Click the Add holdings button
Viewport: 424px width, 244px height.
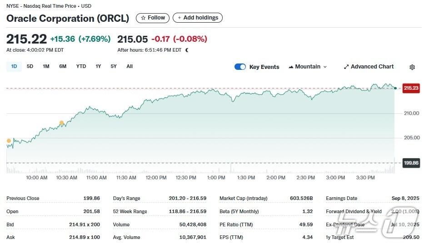click(198, 18)
